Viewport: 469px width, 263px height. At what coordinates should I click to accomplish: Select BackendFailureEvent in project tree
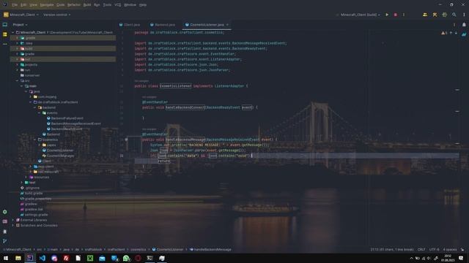(65, 118)
